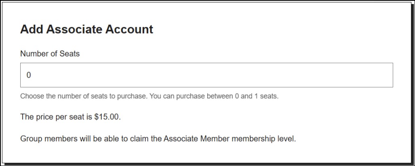This screenshot has width=415, height=166.
Task: Click the seat-range help text under the field
Action: click(x=149, y=97)
